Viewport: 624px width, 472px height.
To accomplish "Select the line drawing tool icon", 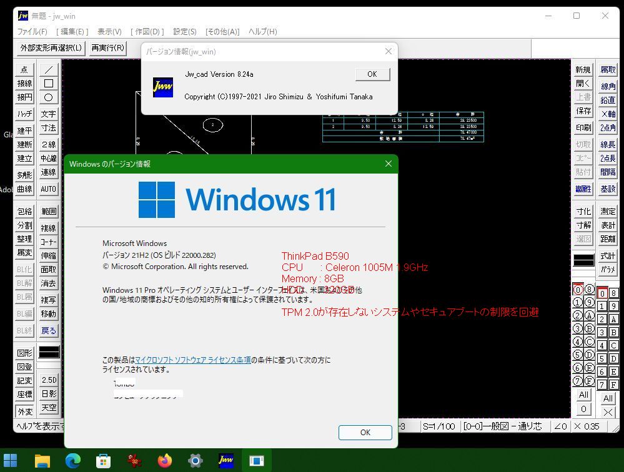I will tap(49, 69).
